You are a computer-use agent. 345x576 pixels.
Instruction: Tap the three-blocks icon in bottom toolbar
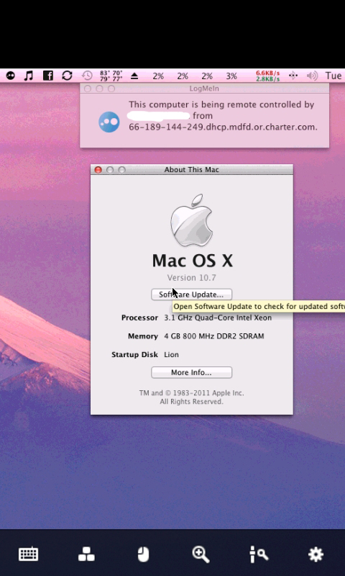point(86,554)
